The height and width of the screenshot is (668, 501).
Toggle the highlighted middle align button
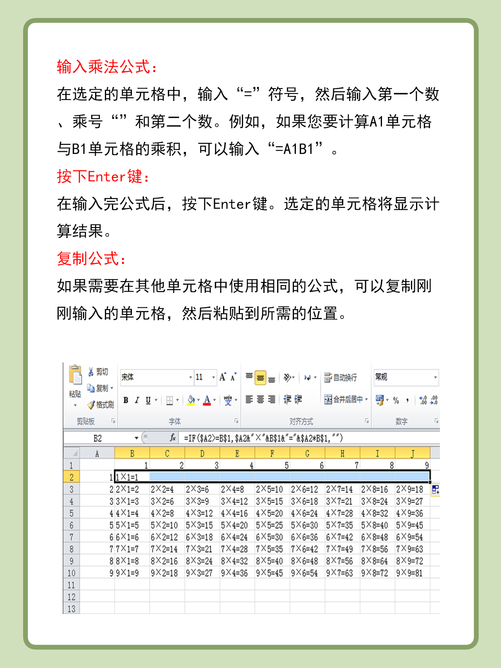tap(260, 378)
